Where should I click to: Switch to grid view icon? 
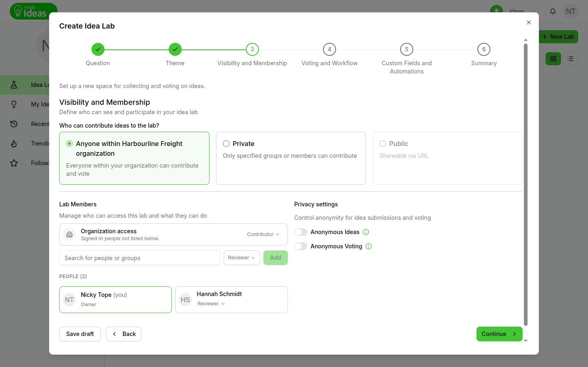(553, 59)
